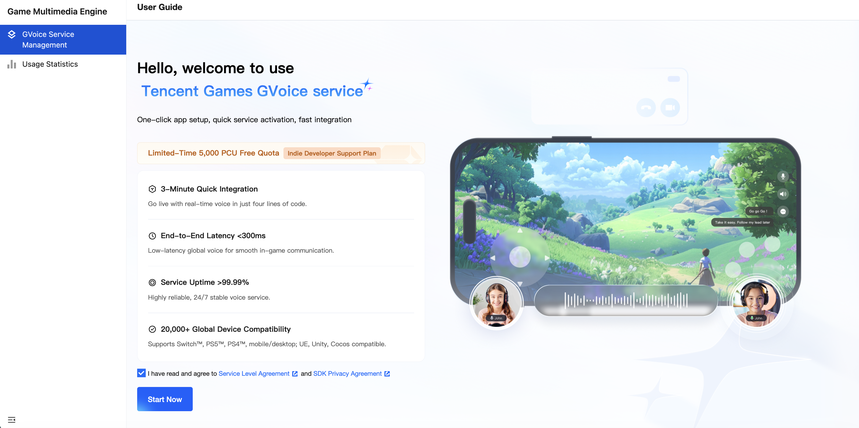
Task: Click the Indie Developer Support Plan badge
Action: pos(331,153)
